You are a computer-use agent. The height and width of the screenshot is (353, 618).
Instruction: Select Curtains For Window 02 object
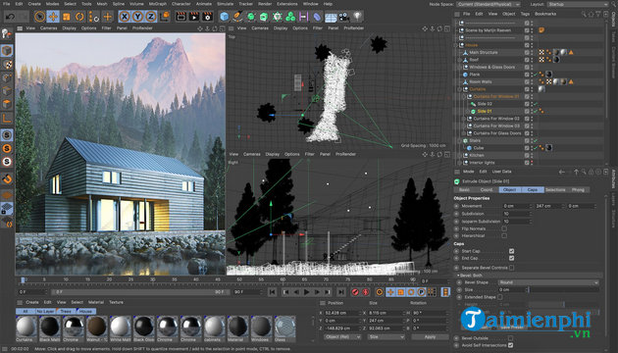pyautogui.click(x=496, y=119)
